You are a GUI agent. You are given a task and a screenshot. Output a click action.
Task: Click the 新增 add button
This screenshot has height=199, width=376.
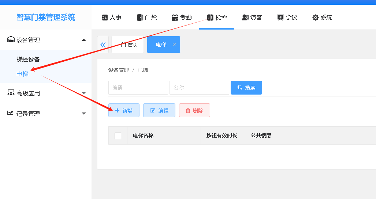(124, 110)
